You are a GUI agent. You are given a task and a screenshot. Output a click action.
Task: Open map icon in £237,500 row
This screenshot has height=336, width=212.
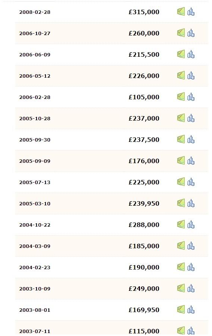point(181,139)
